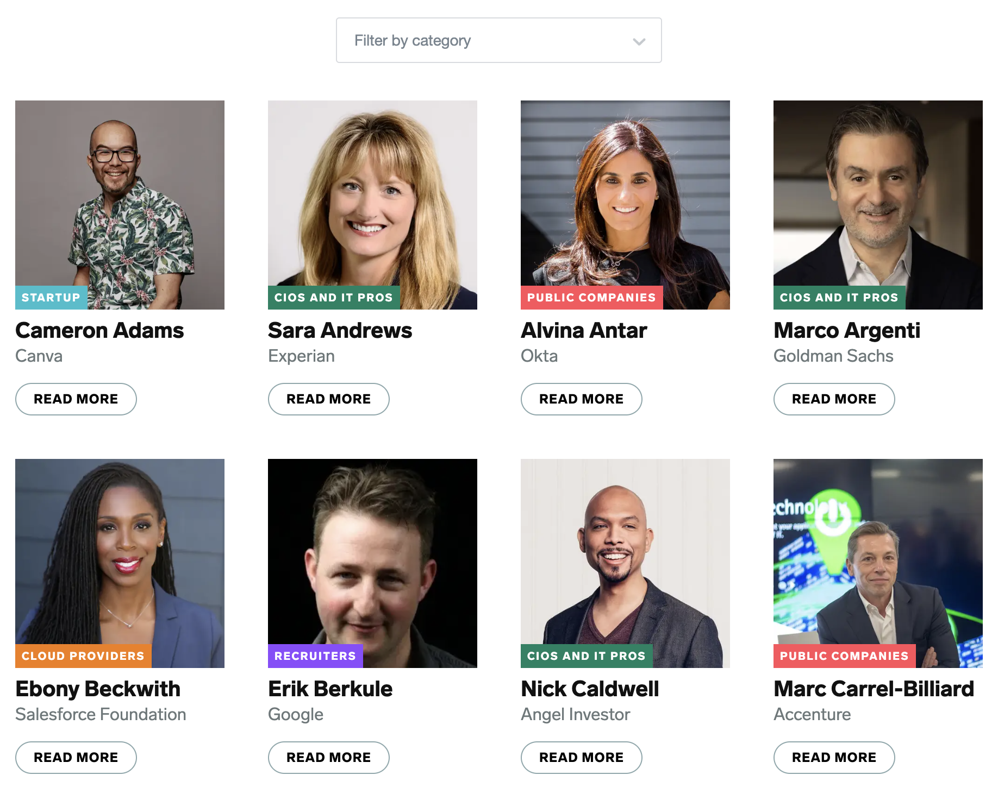
Task: Read more about Marco Argenti
Action: [834, 399]
